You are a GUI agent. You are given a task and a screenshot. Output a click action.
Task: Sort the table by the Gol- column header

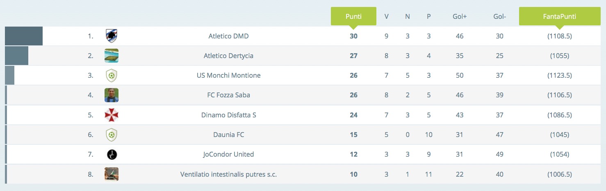click(499, 17)
